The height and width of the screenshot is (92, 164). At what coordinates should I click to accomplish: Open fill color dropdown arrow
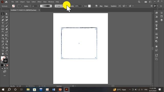click(16, 6)
